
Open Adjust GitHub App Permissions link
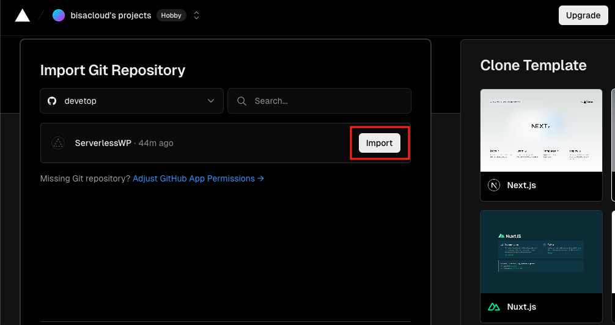point(198,178)
